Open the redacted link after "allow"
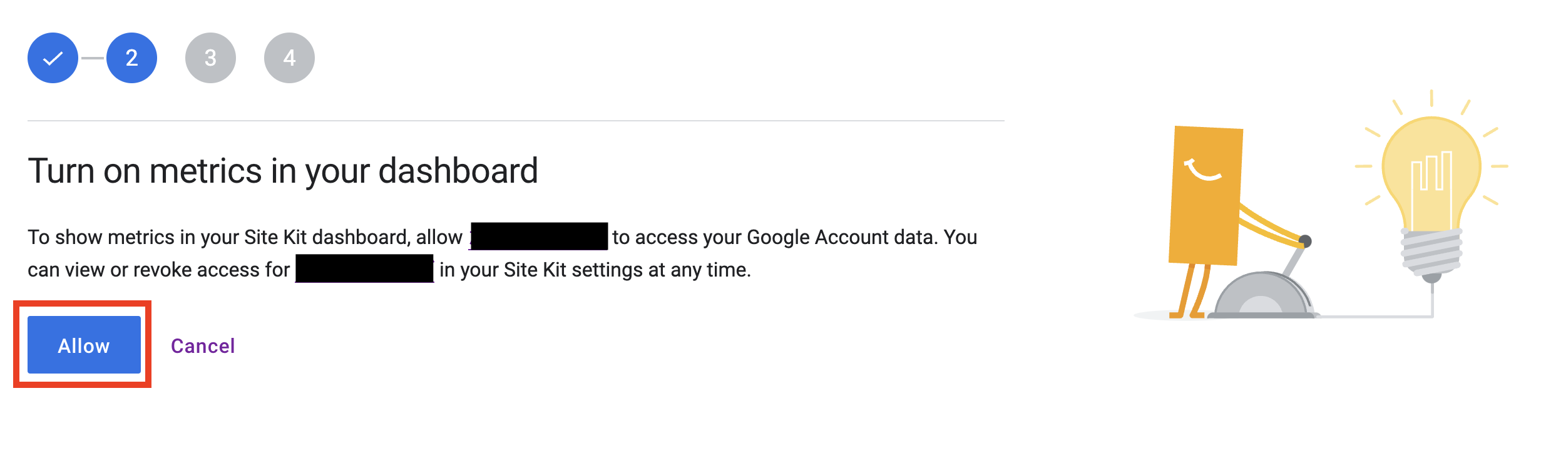Viewport: 1541px width, 453px height. [538, 237]
